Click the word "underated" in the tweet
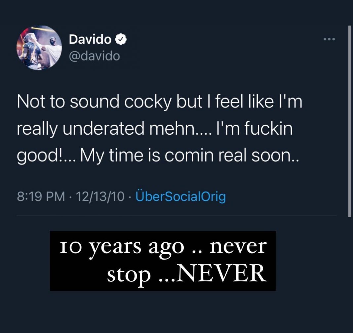353x333 pixels. (x=103, y=128)
